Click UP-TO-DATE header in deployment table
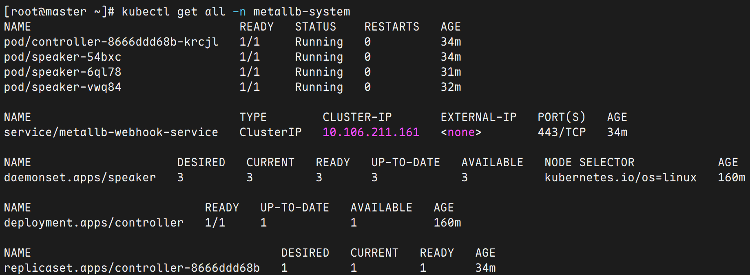This screenshot has width=750, height=275. click(295, 208)
